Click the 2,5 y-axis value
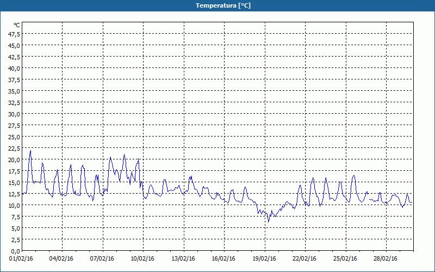The image size is (435, 272). (15, 239)
